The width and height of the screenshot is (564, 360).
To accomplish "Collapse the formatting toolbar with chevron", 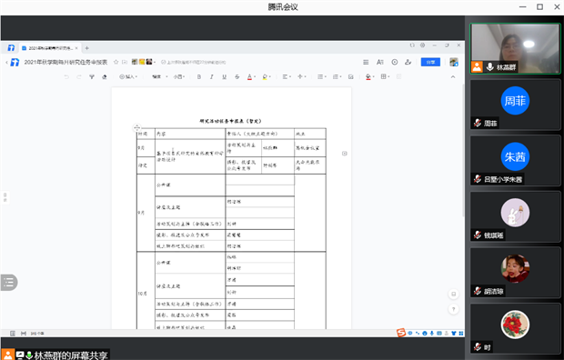I will tap(453, 76).
